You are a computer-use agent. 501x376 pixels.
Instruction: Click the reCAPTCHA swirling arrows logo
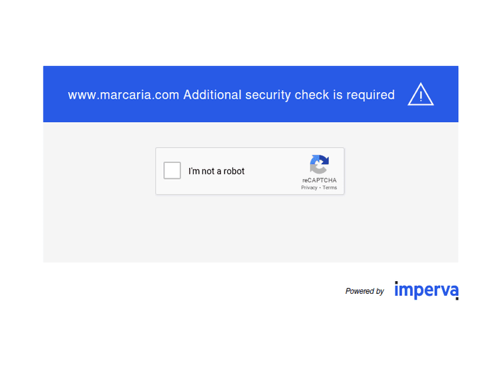[x=319, y=164]
